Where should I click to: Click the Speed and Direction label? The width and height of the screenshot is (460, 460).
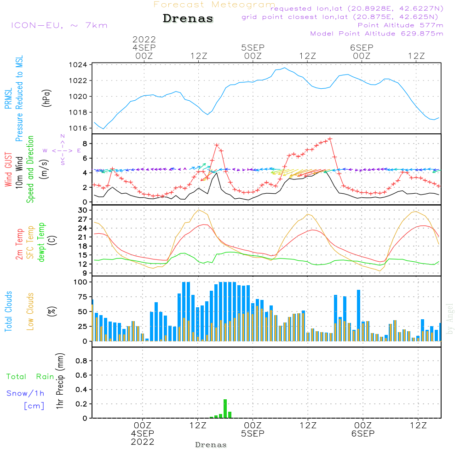[30, 169]
